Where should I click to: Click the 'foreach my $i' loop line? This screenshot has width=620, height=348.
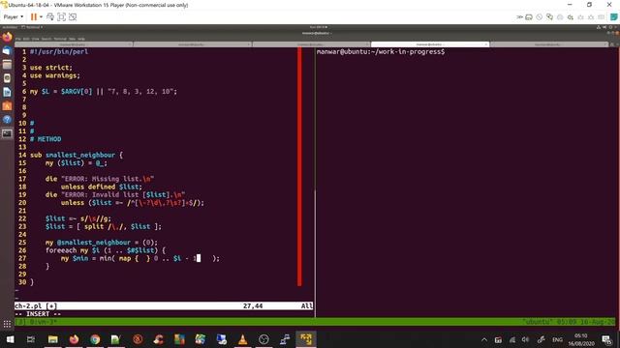pyautogui.click(x=106, y=250)
